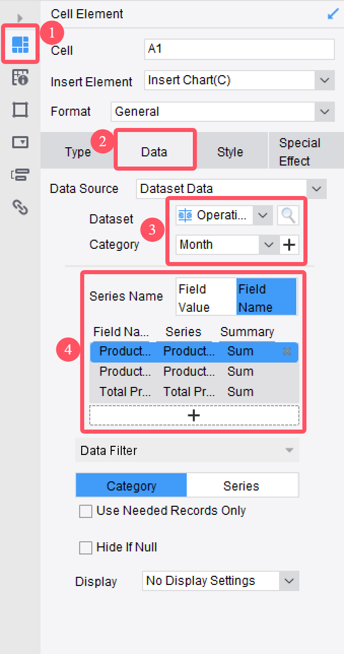This screenshot has width=344, height=654.
Task: Remove first series row with X icon
Action: [287, 351]
